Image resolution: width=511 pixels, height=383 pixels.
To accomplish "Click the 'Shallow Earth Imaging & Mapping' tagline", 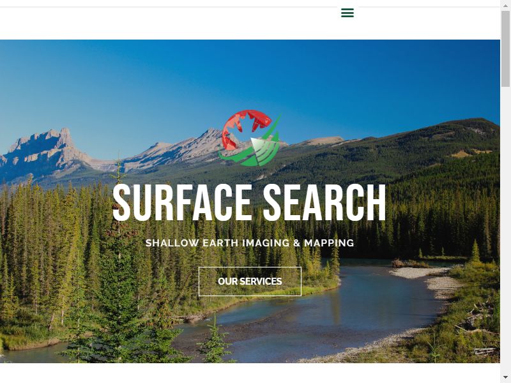I will coord(250,243).
